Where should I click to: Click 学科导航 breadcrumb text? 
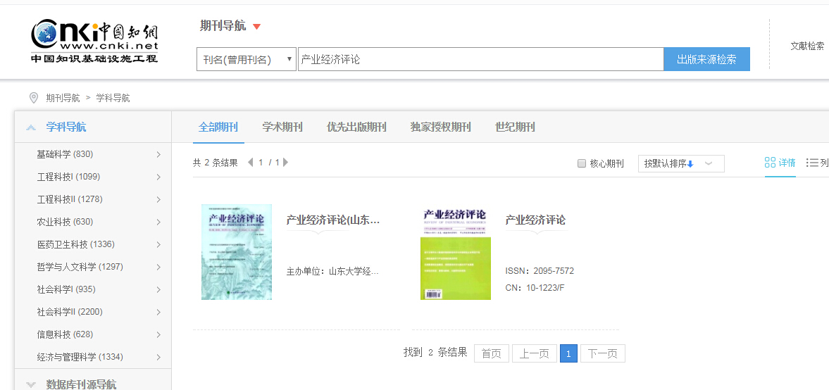[113, 98]
